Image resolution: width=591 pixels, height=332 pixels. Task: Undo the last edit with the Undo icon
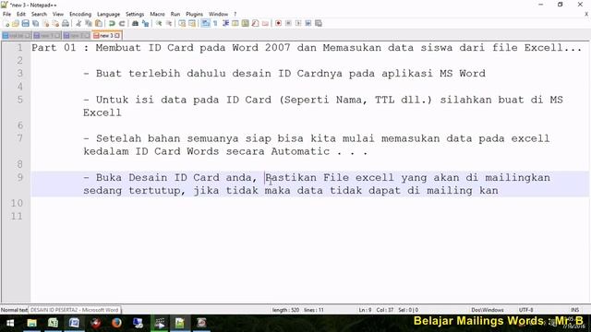click(112, 23)
